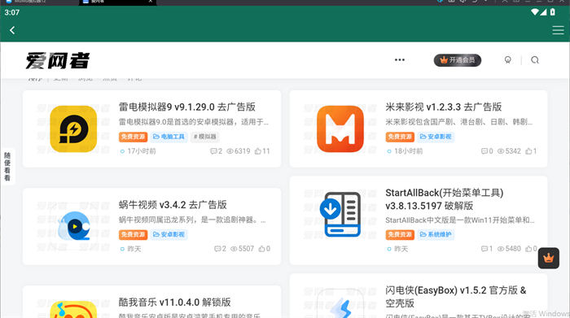This screenshot has height=318, width=570.
Task: Click the floating crown VIP button
Action: 549,258
